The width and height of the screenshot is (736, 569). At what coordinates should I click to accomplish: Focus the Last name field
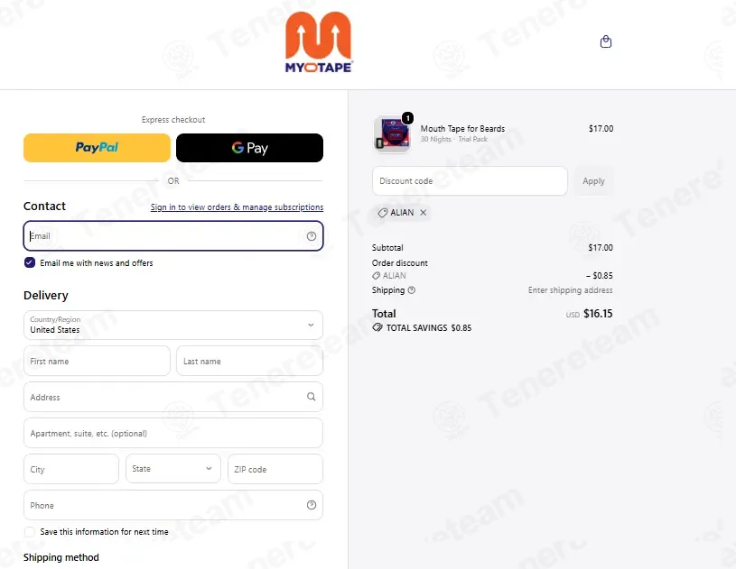coord(249,361)
